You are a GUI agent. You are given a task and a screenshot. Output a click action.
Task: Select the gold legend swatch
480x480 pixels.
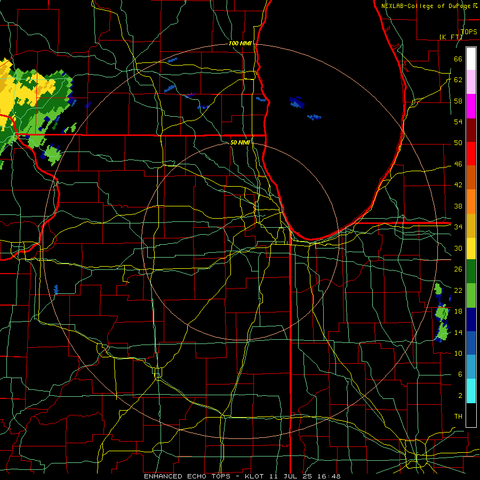tap(471, 226)
